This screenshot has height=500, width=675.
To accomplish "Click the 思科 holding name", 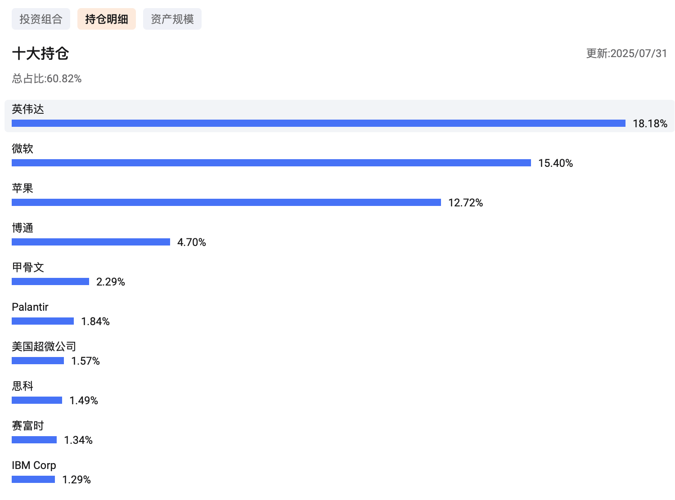I will point(22,386).
